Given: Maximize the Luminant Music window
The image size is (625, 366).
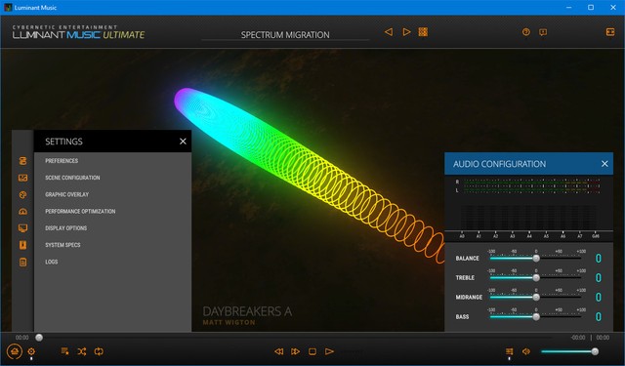Looking at the screenshot, I should [x=591, y=7].
